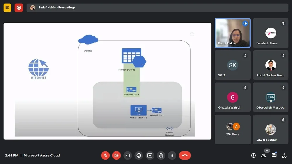Click the Internet globe icon in slide
The image size is (292, 164).
point(39,67)
